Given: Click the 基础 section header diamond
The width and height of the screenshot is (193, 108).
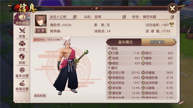Looking at the screenshot, I should click(109, 48).
